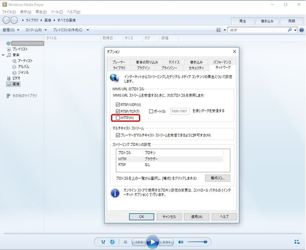306x250 pixels.
Task: Enable the HTTP(H) checkbox
Action: (118, 118)
